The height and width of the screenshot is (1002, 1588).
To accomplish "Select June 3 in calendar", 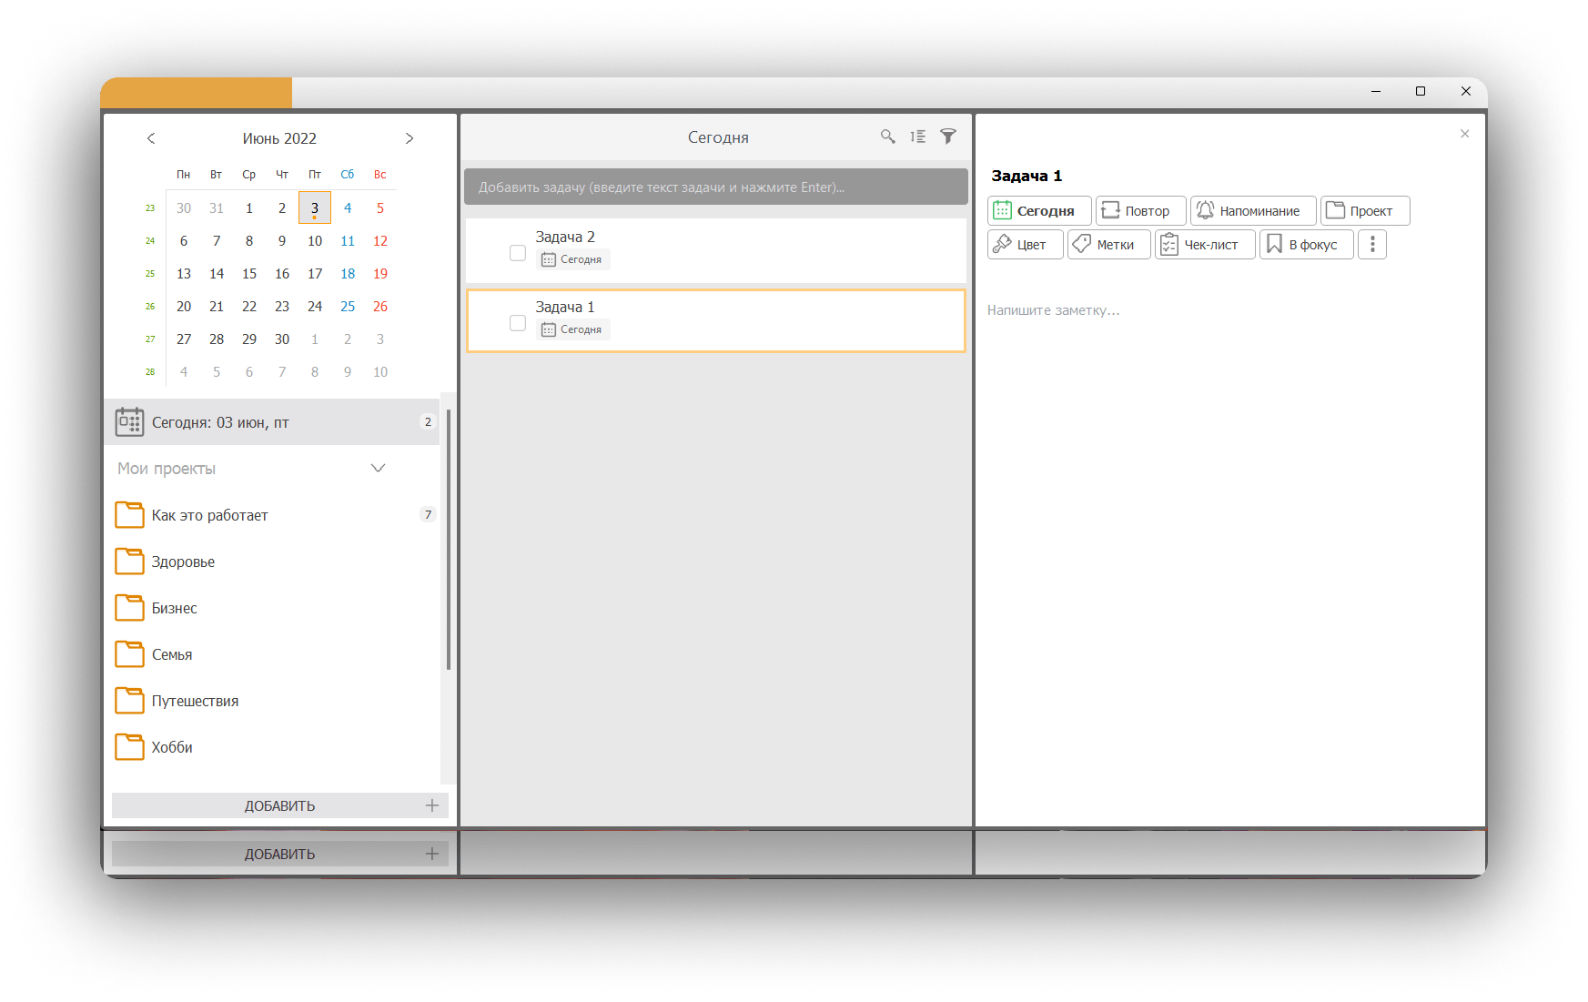I will click(x=315, y=208).
